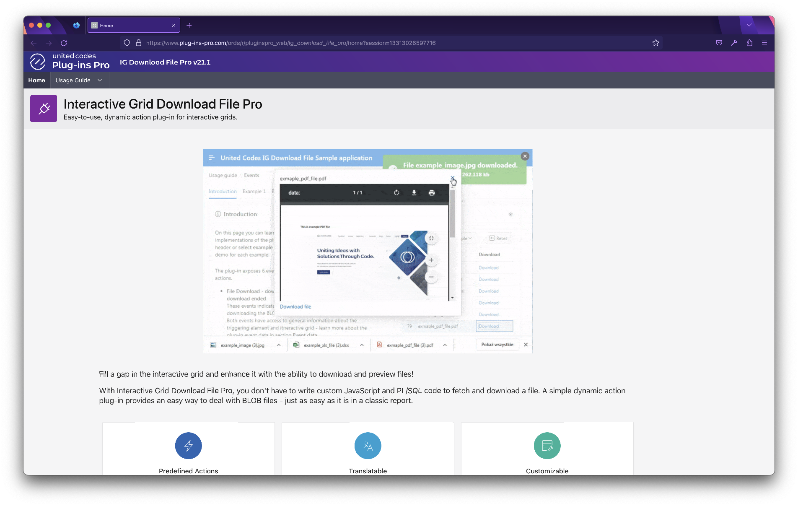Click the browser back arrow

[34, 43]
